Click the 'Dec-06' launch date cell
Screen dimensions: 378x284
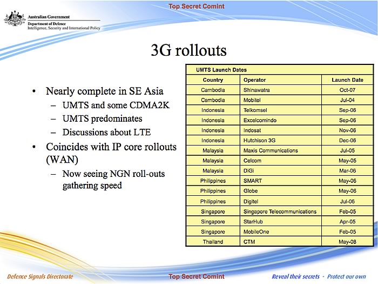point(347,141)
